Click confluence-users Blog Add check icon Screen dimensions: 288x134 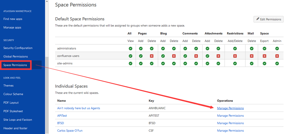pyautogui.click(x=163, y=56)
